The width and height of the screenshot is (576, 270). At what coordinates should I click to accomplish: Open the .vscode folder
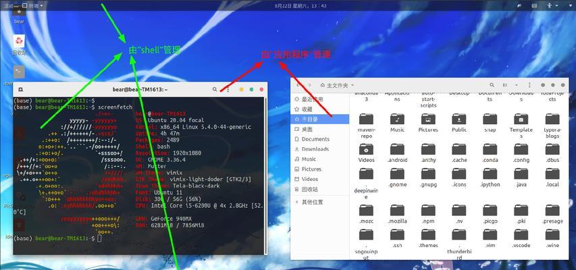pyautogui.click(x=521, y=238)
